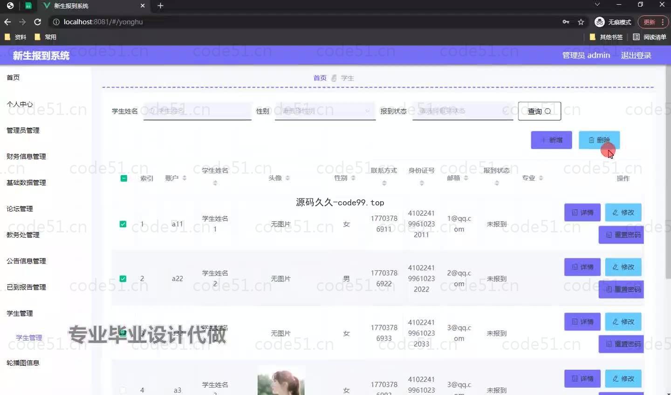This screenshot has width=671, height=395.
Task: Go back to the previous browser page
Action: 7,22
